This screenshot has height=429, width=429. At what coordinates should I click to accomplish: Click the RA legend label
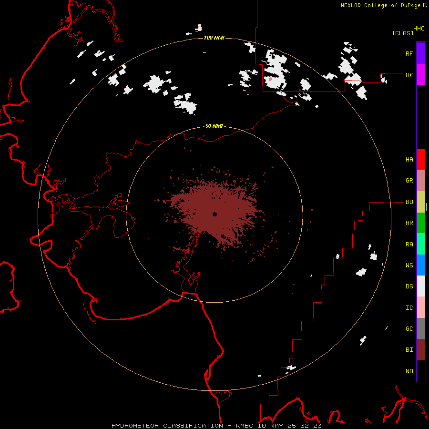(x=409, y=245)
